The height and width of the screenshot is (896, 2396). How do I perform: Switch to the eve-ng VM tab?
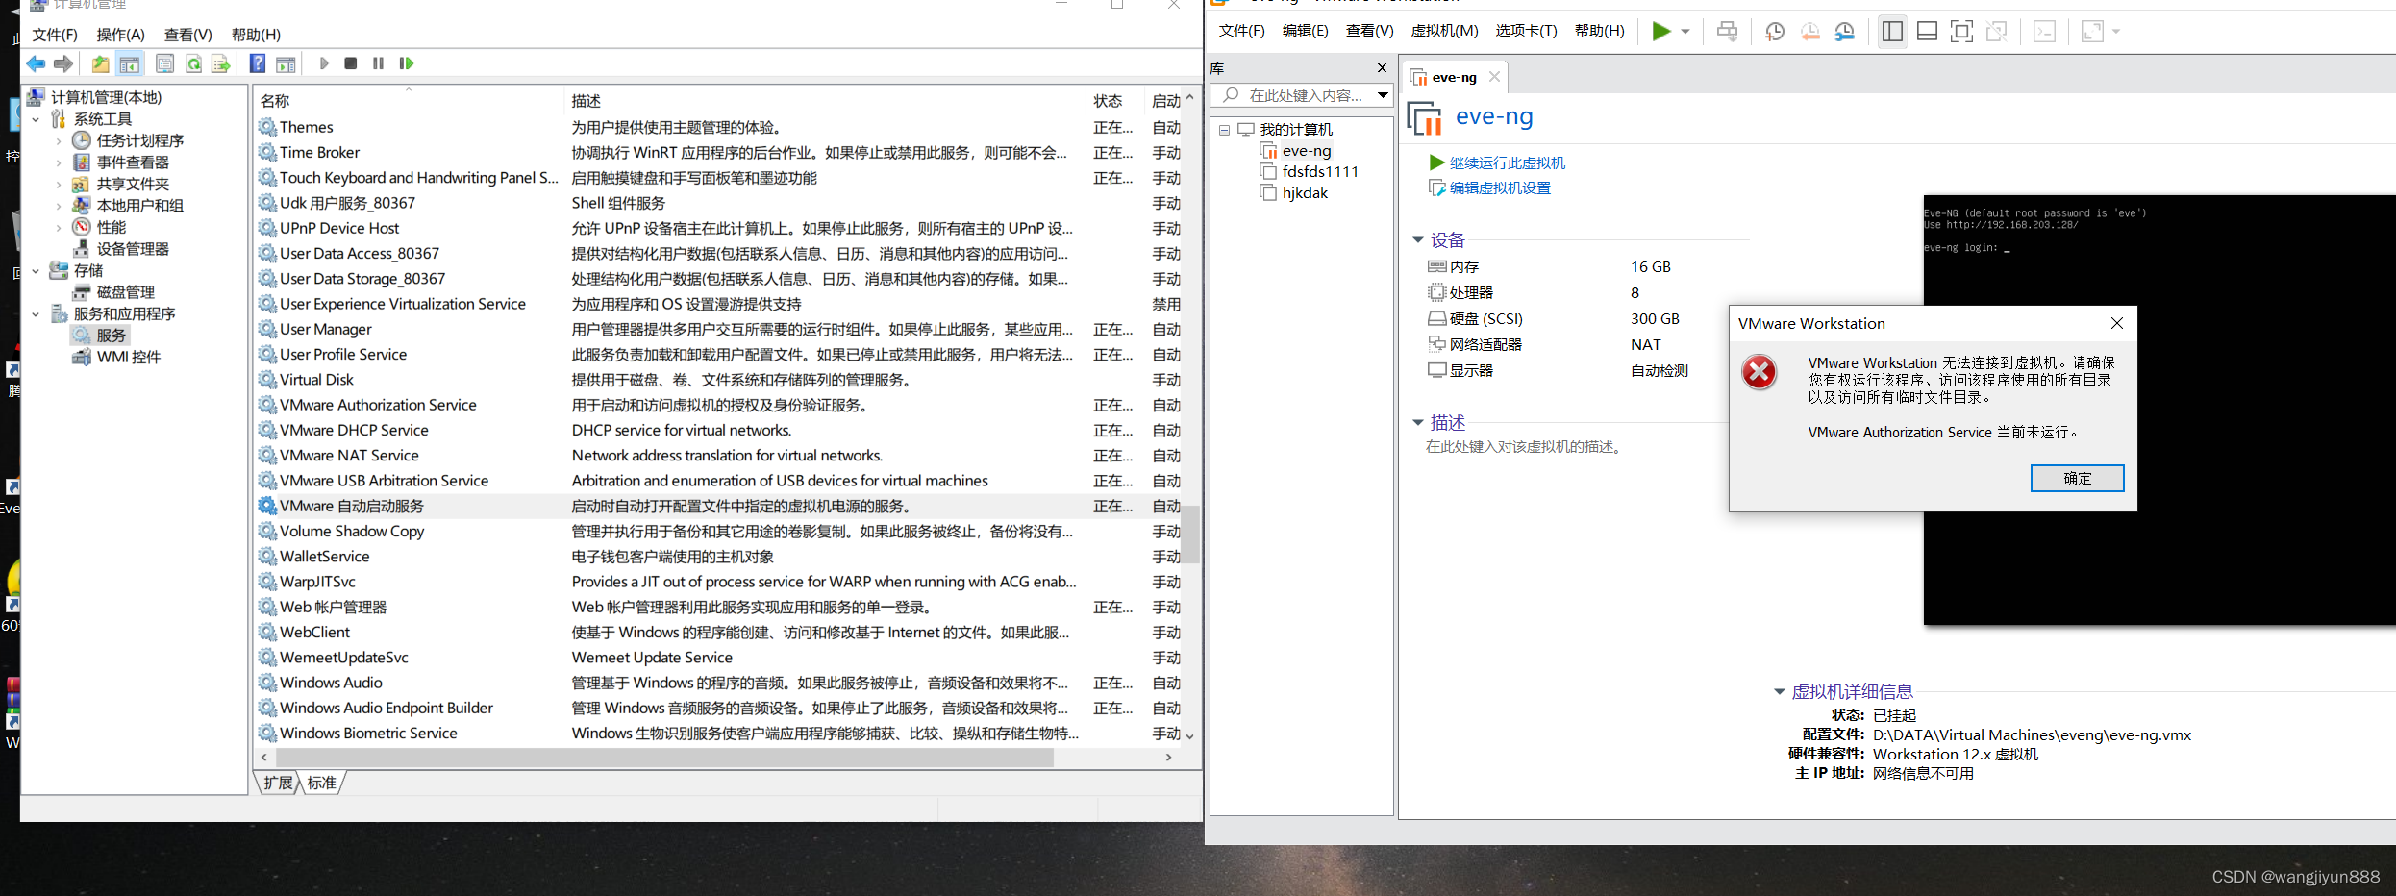(x=1454, y=77)
